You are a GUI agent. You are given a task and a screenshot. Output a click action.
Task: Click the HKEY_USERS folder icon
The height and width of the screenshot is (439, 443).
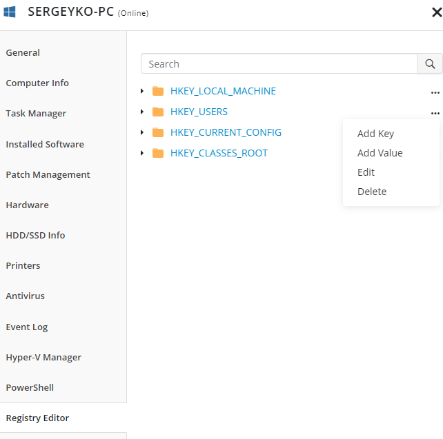tap(158, 112)
